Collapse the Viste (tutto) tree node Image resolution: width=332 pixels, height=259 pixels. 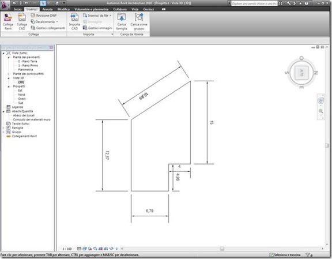click(3, 53)
